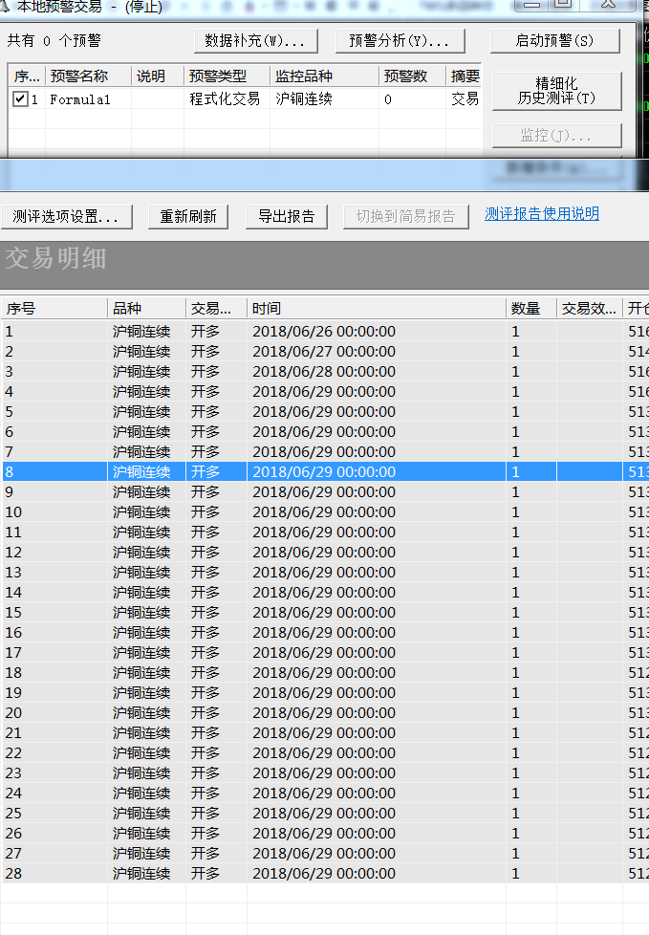Select 沪铜连续 in the Formula1 alert row
649x935 pixels.
coord(304,99)
